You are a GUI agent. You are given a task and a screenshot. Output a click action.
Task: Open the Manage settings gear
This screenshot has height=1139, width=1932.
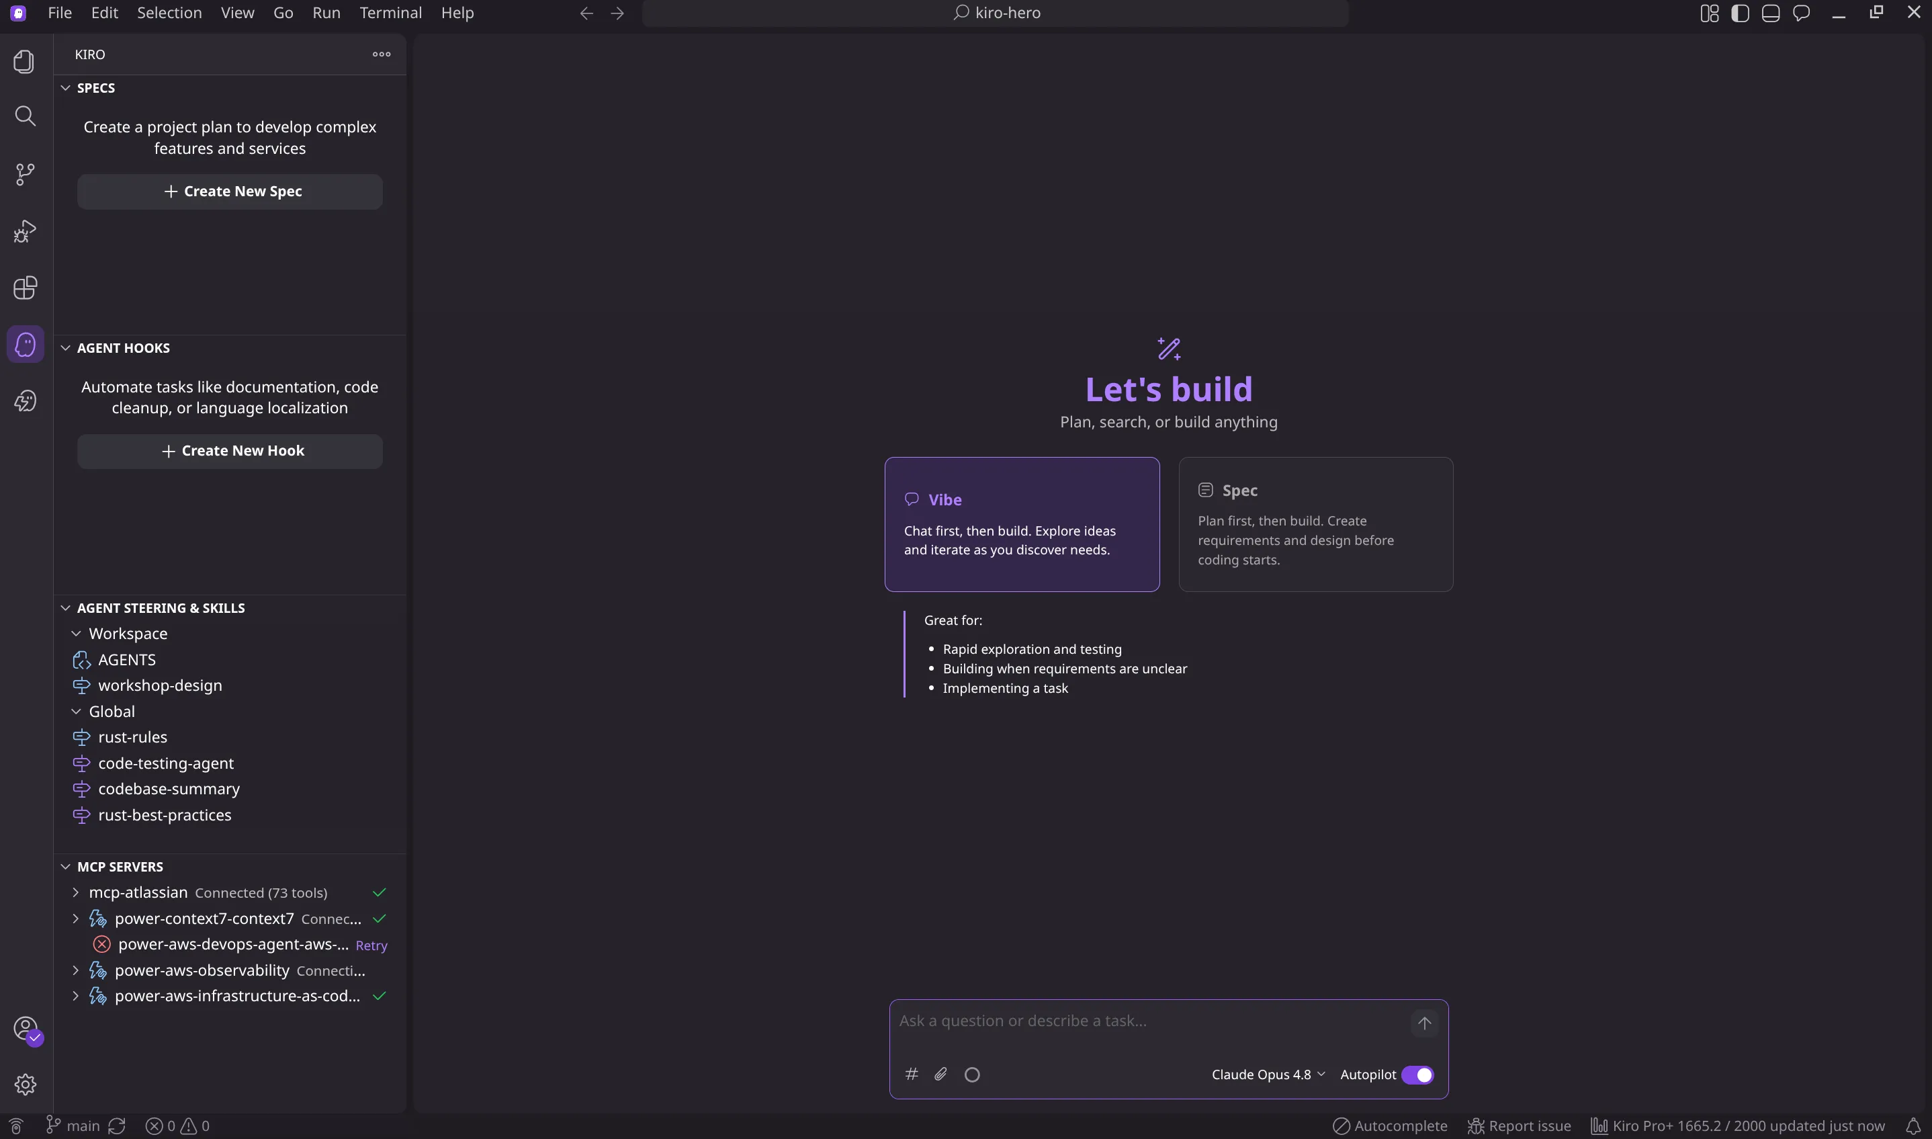pos(25,1085)
